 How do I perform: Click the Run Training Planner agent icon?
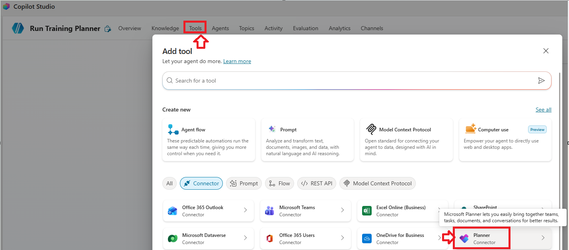(18, 28)
